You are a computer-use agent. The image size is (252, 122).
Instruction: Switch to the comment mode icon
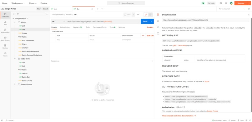click(x=150, y=15)
